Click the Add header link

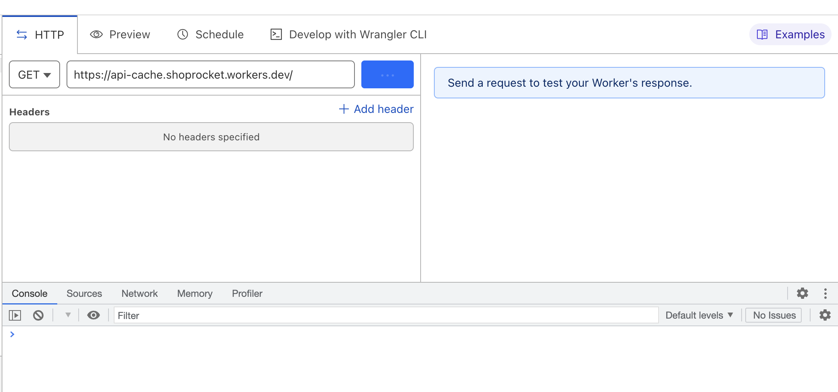376,109
